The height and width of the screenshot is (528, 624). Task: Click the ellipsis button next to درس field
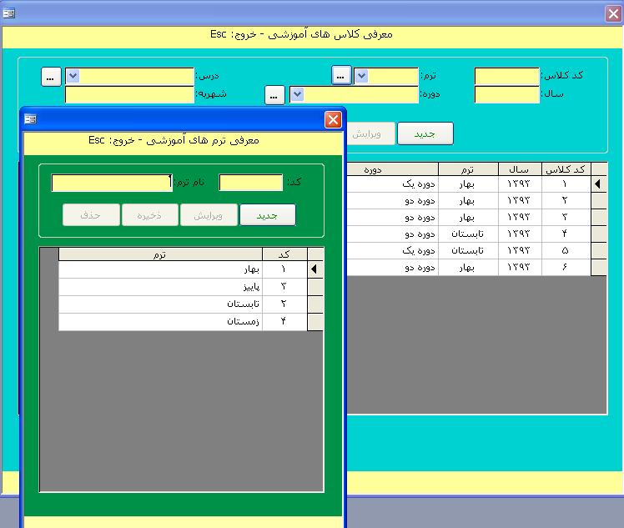pos(51,77)
